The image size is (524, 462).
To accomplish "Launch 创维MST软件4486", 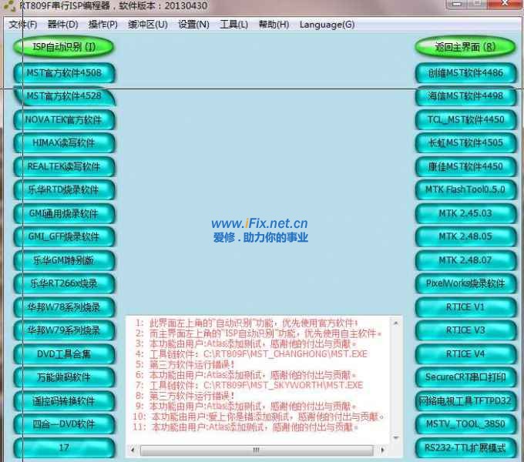I will pos(465,73).
